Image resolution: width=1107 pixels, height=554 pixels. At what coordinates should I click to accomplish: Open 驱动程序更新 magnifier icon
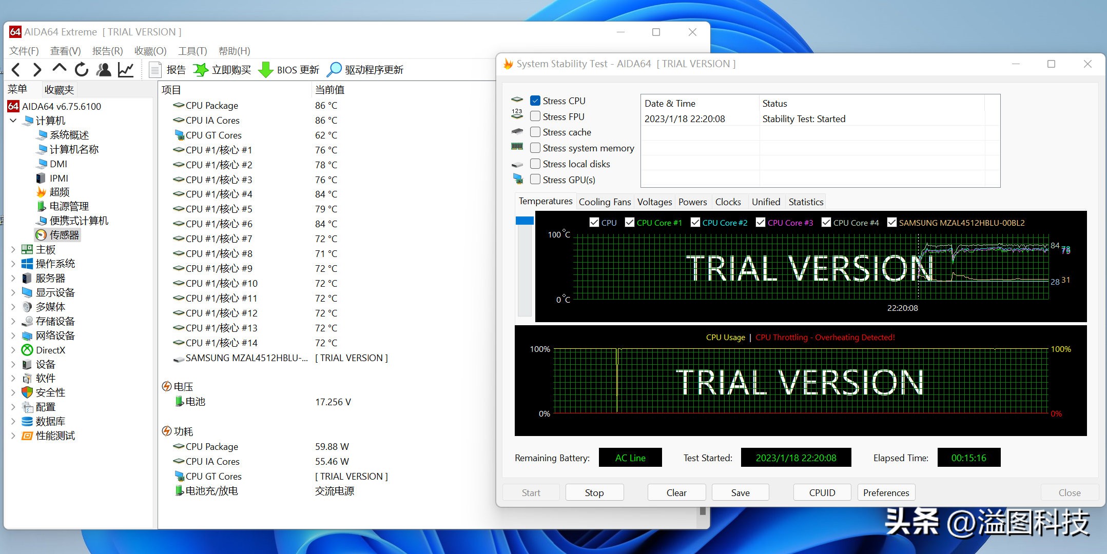click(334, 70)
